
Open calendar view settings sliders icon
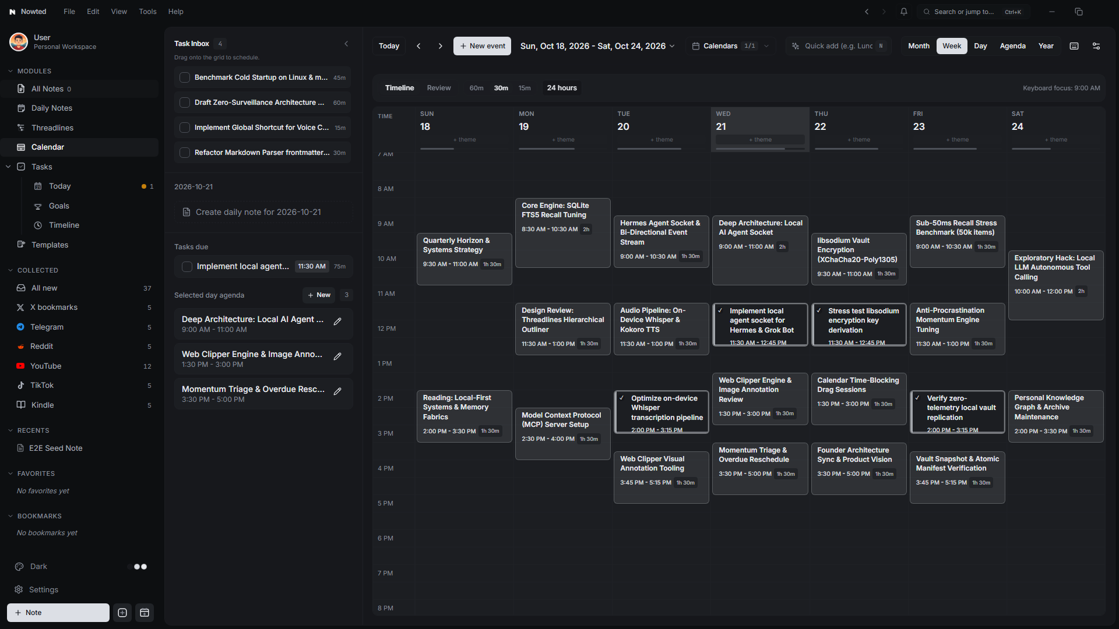click(1096, 46)
